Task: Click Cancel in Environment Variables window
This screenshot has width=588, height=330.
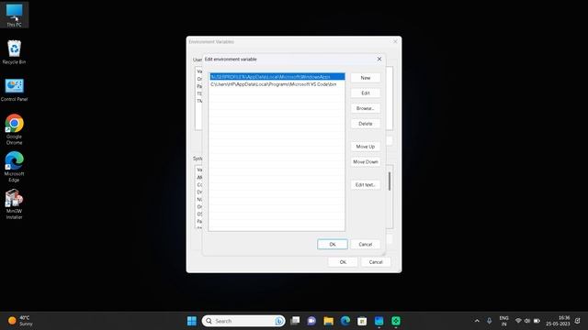Action: [x=376, y=262]
